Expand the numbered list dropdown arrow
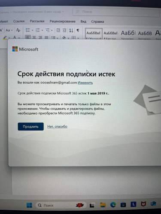 (42, 30)
